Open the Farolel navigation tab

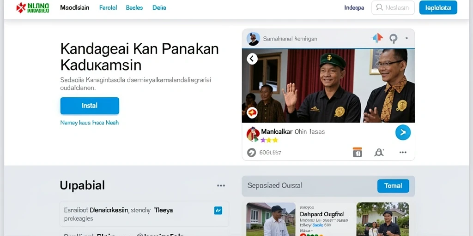coord(108,7)
